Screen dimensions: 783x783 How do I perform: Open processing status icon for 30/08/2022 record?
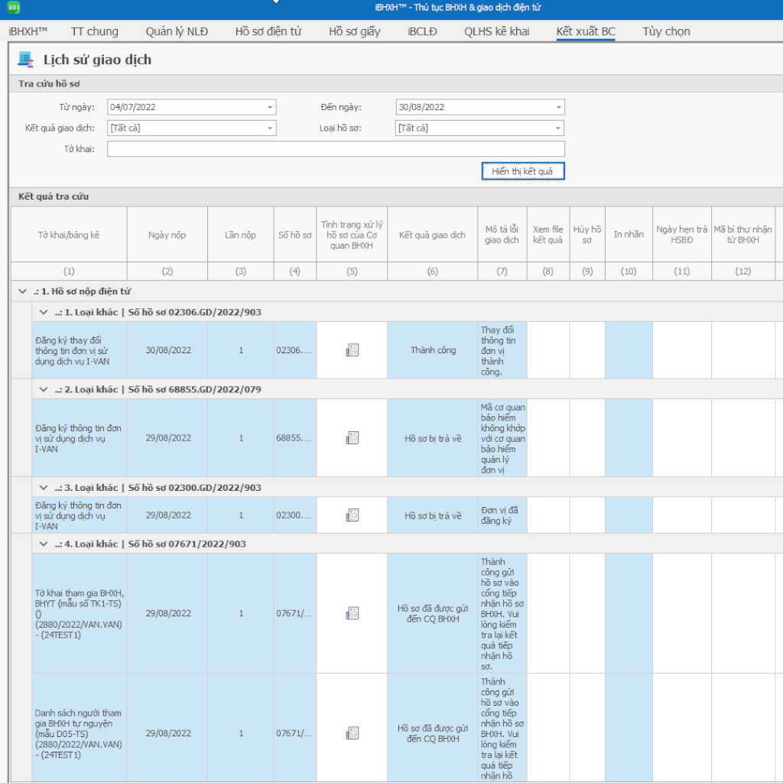tap(352, 350)
